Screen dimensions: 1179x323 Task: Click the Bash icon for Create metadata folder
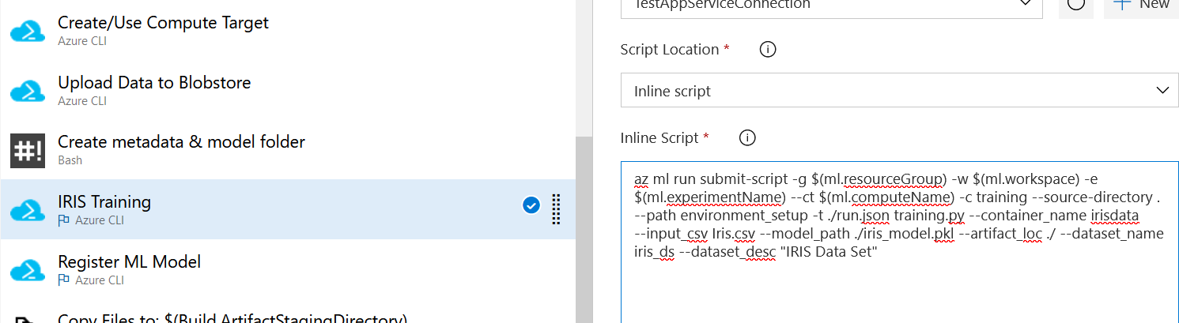pos(27,150)
